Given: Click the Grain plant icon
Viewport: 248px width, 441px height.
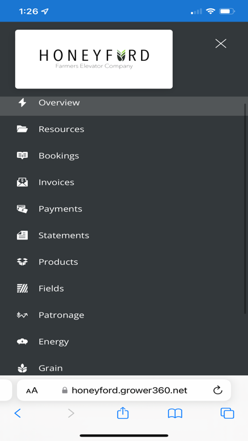Looking at the screenshot, I should (x=22, y=368).
